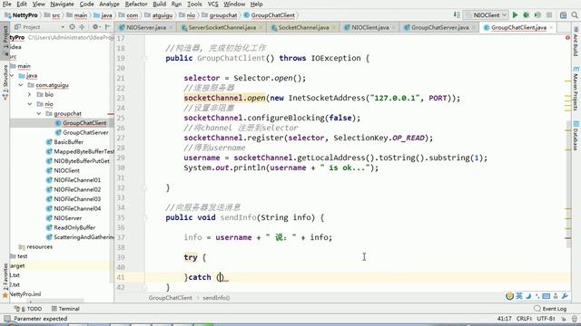This screenshot has height=326, width=581.
Task: Close the GroupChatClient.java tab
Action: click(551, 27)
